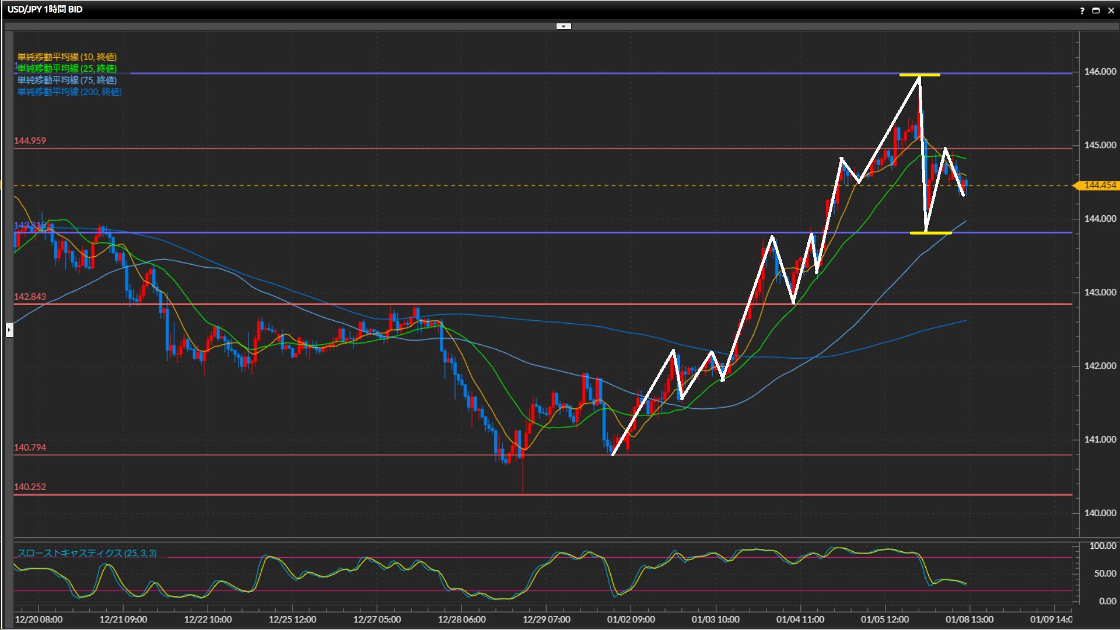Click the Slow Stochastics (25,3,3) indicator label
The height and width of the screenshot is (630, 1120).
[x=87, y=553]
